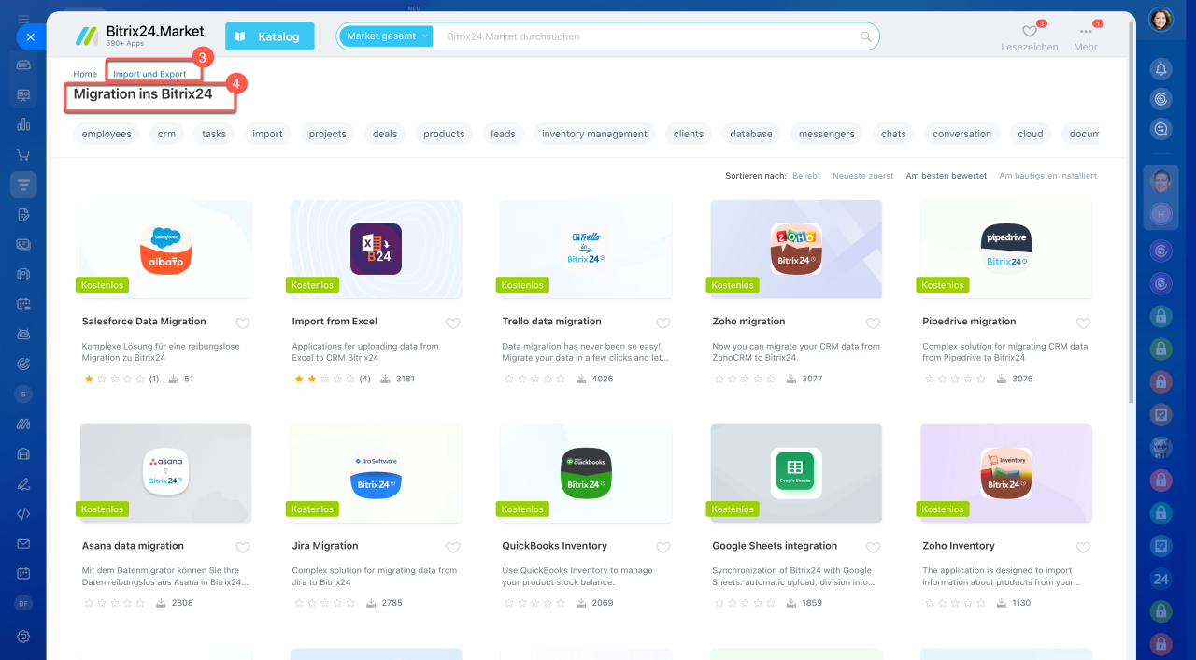Open the Salesforce Data Migration thumbnail
Screen dimensions: 1196x660
(165, 250)
